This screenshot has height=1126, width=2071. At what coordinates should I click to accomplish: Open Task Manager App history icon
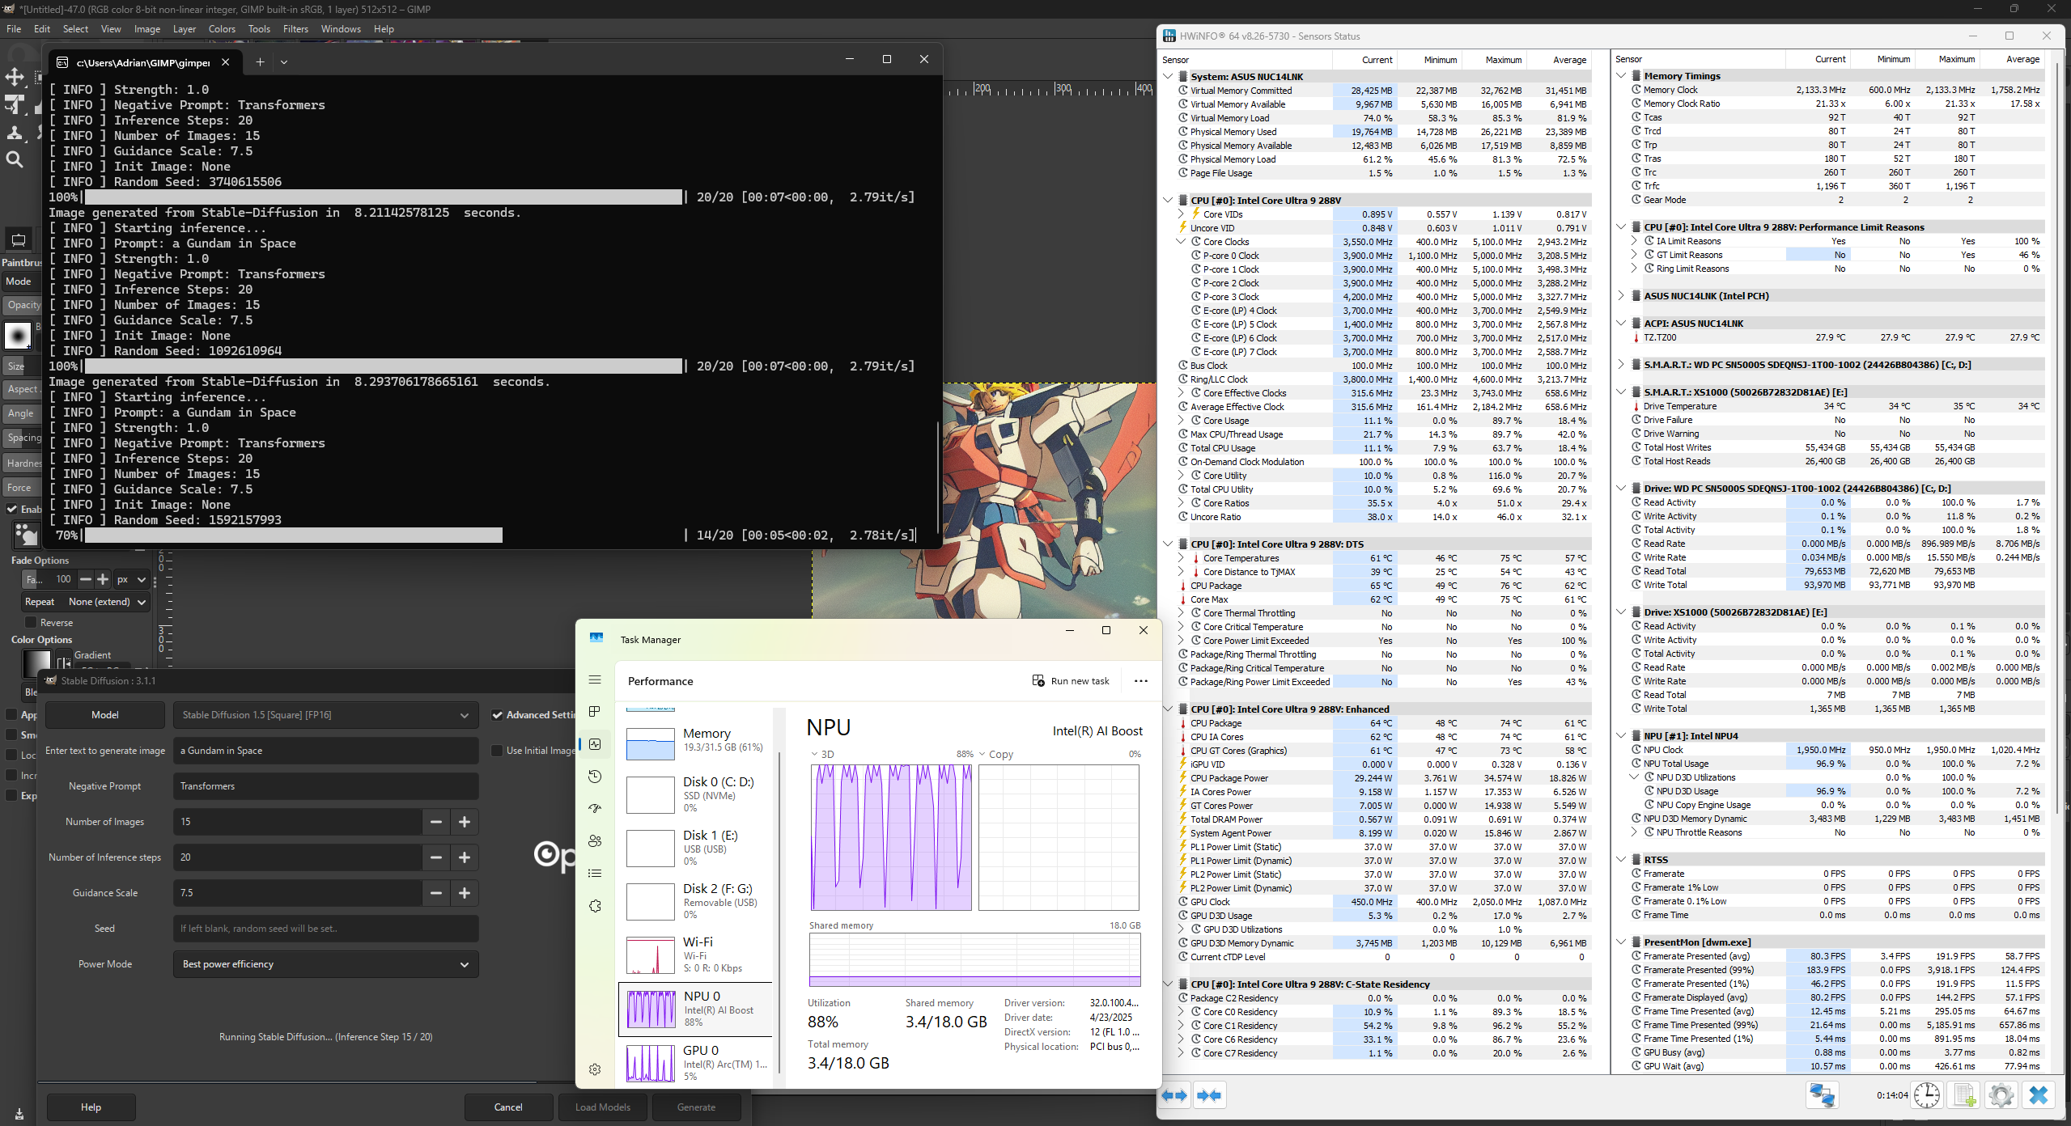[x=595, y=777]
